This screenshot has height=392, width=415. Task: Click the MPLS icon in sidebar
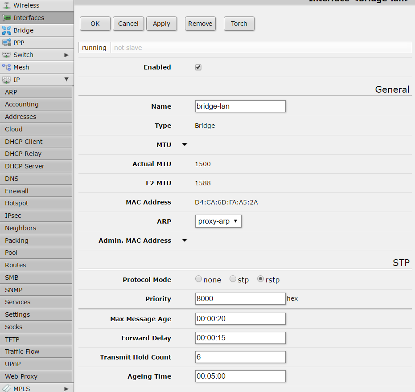[x=7, y=388]
